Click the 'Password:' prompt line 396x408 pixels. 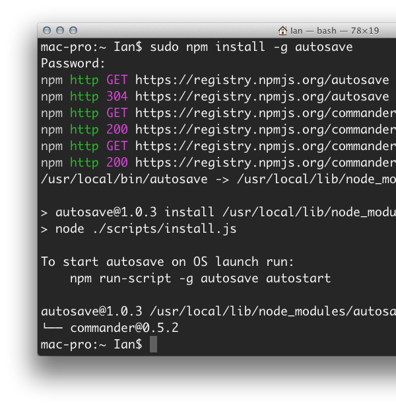[73, 63]
